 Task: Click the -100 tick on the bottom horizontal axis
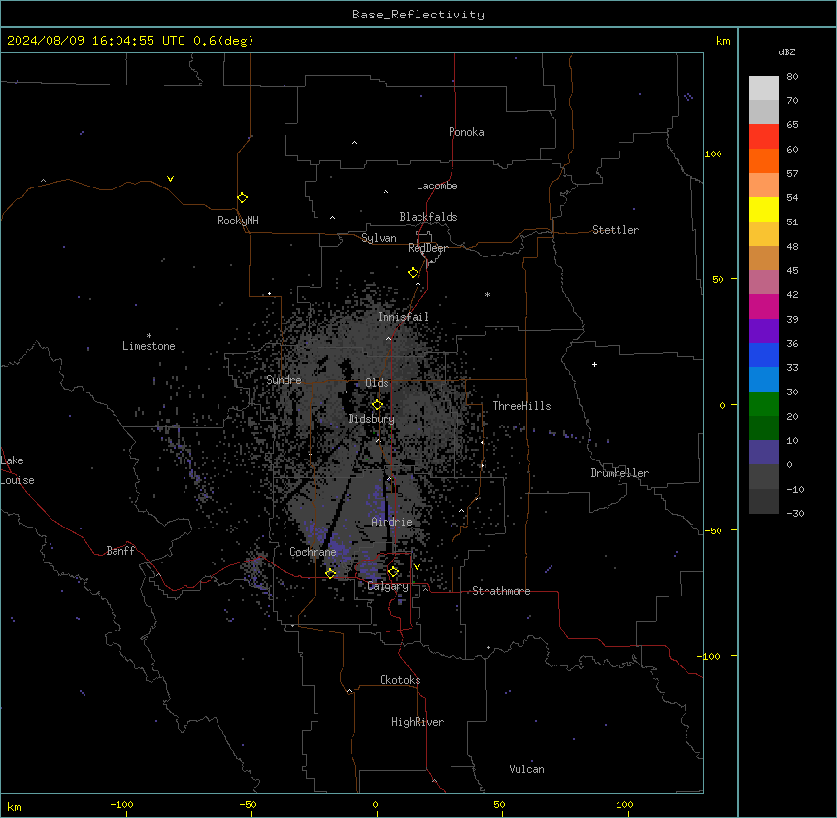121,804
